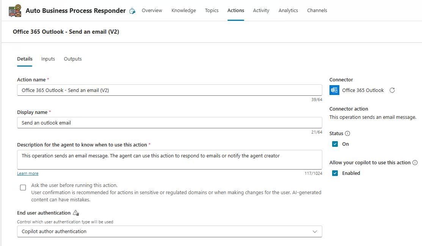The height and width of the screenshot is (246, 422).
Task: Click the '39/64' character counter
Action: pyautogui.click(x=317, y=100)
